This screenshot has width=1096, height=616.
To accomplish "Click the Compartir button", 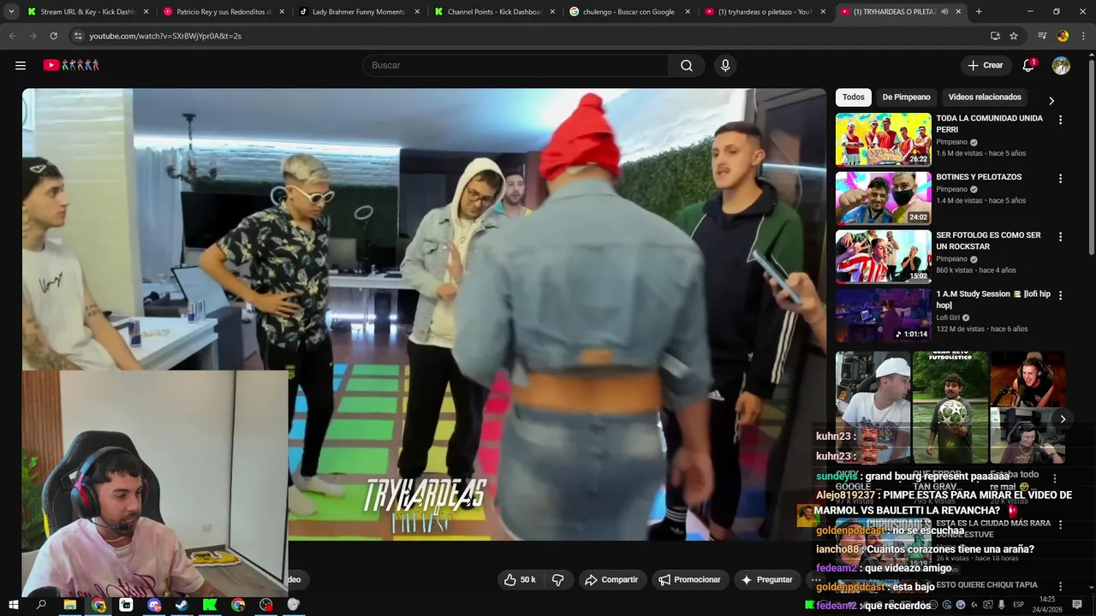I will 611,579.
